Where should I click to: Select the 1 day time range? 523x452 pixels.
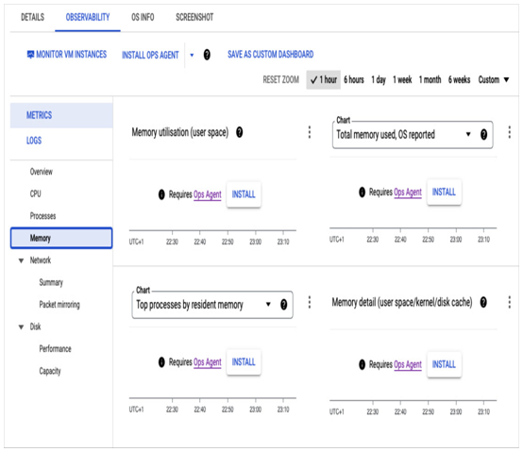[x=379, y=79]
